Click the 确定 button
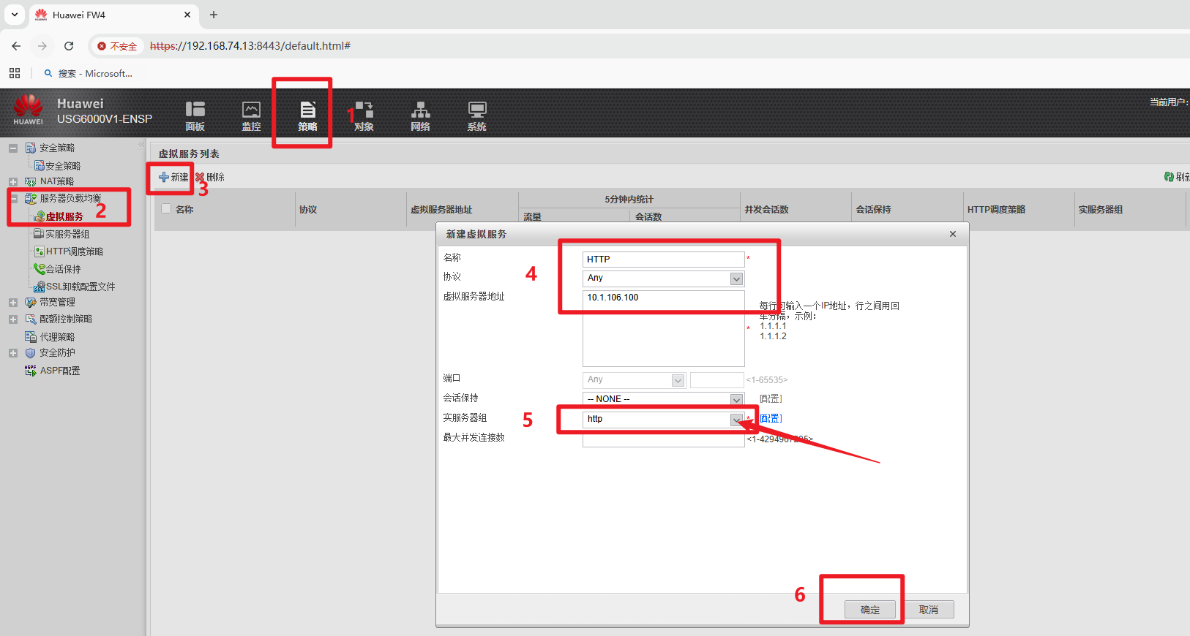 point(869,610)
